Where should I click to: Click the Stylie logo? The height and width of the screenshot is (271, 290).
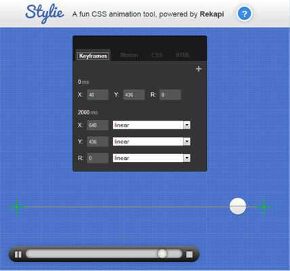tap(45, 13)
